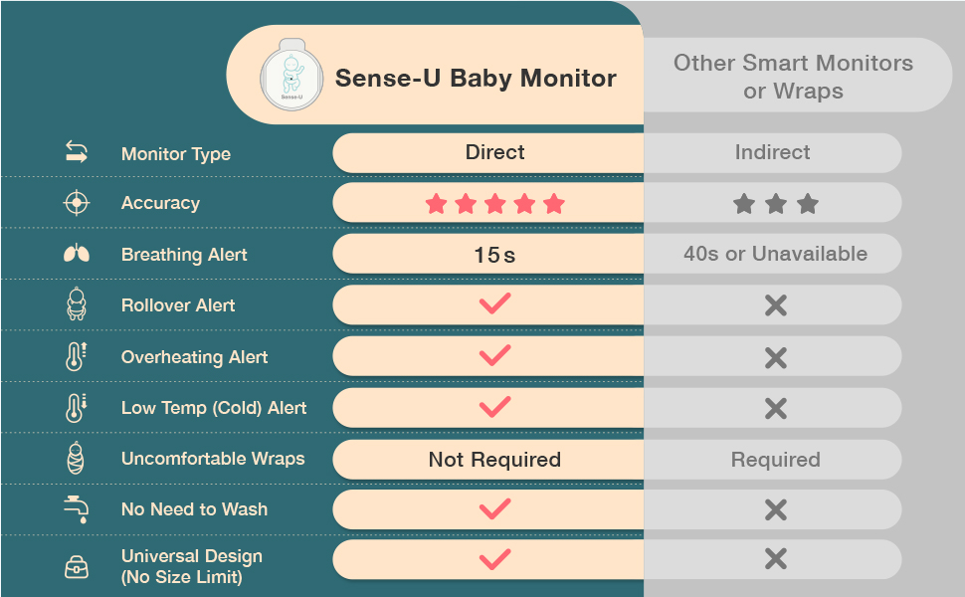965x597 pixels.
Task: Click the Overheating Alert thermometer icon
Action: click(x=77, y=357)
